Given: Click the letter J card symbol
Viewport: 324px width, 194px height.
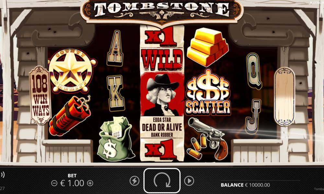Looking at the screenshot, I should click(x=253, y=117).
